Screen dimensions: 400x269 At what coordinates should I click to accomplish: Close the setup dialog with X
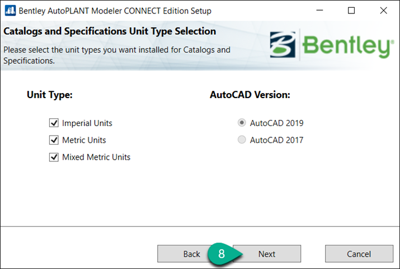(383, 11)
